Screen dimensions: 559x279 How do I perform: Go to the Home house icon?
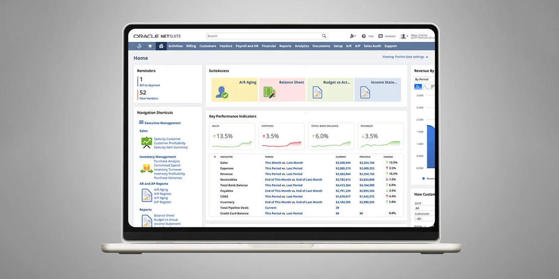(x=161, y=46)
